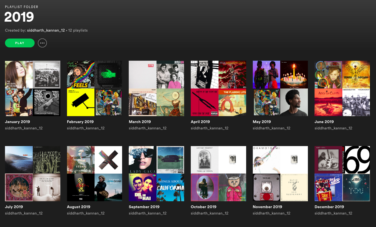The image size is (376, 227).
Task: Click the owner name under March 2019
Action: 148,128
